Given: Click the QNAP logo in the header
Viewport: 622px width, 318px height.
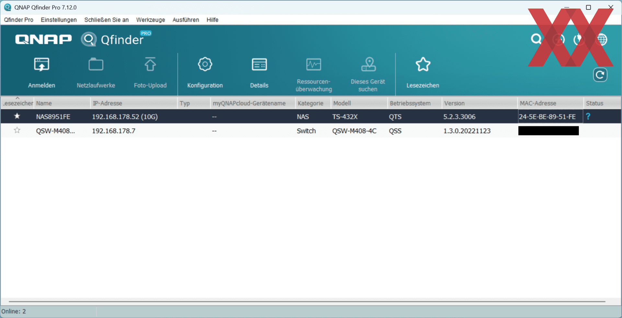Looking at the screenshot, I should (43, 39).
